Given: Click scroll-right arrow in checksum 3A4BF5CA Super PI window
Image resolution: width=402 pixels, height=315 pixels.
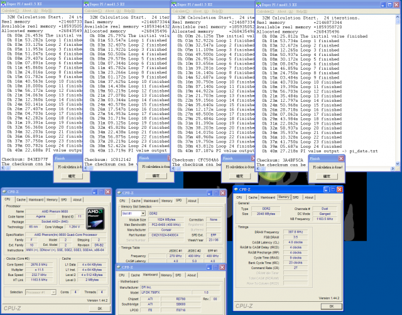Looking at the screenshot, I should pyautogui.click(x=393, y=169).
